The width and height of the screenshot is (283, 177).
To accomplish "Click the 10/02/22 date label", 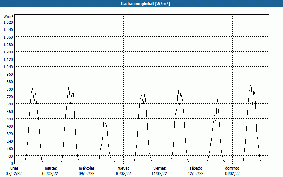I will tap(123, 173).
